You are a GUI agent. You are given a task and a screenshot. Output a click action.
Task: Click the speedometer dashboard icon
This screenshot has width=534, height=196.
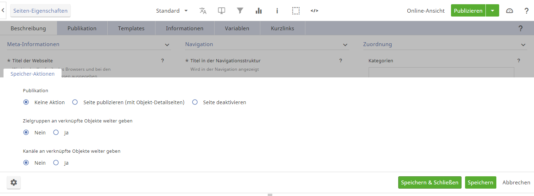509,11
